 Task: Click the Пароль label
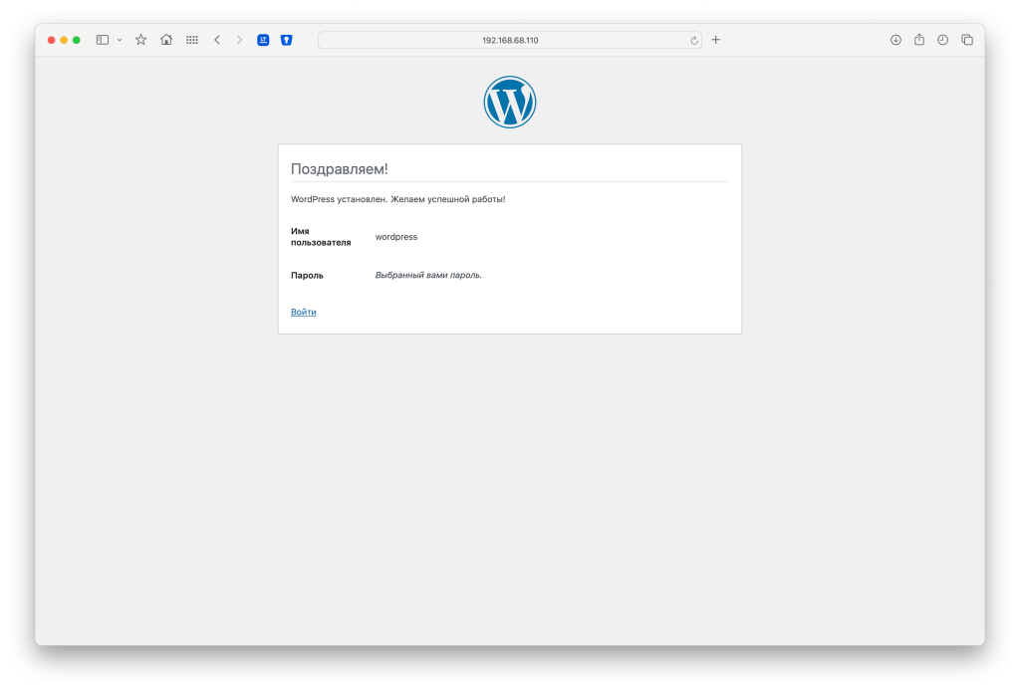[x=307, y=275]
